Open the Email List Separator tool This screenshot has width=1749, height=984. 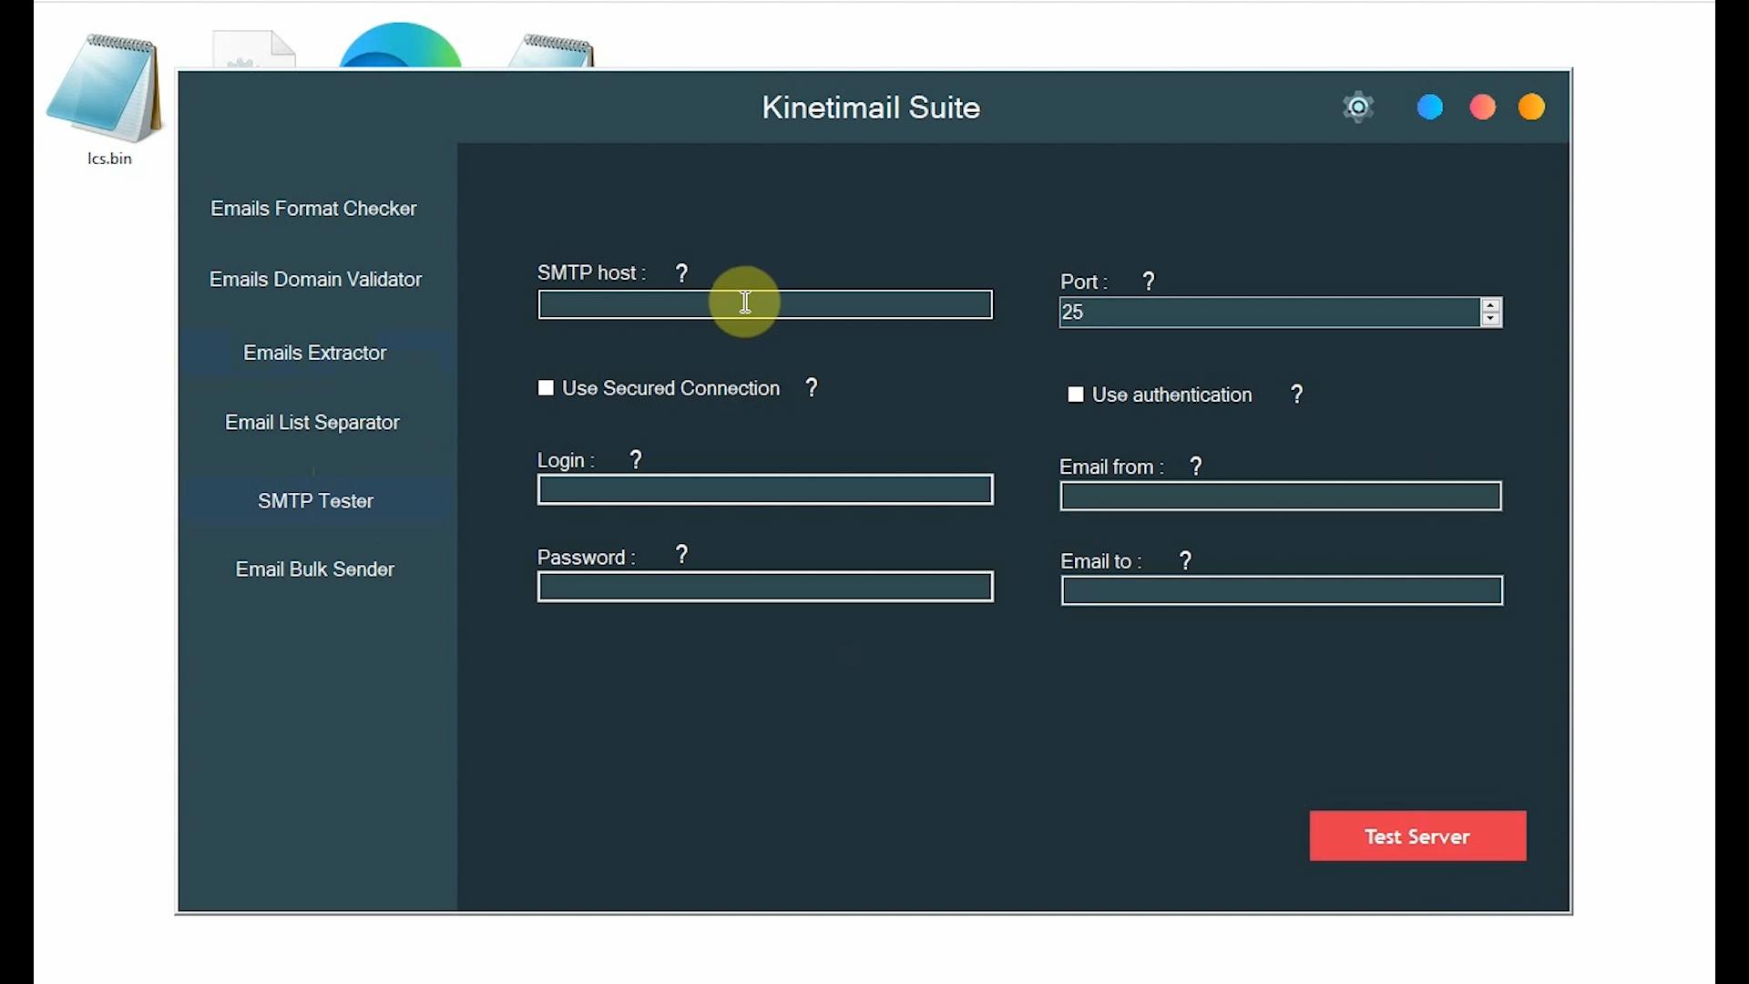(x=312, y=422)
